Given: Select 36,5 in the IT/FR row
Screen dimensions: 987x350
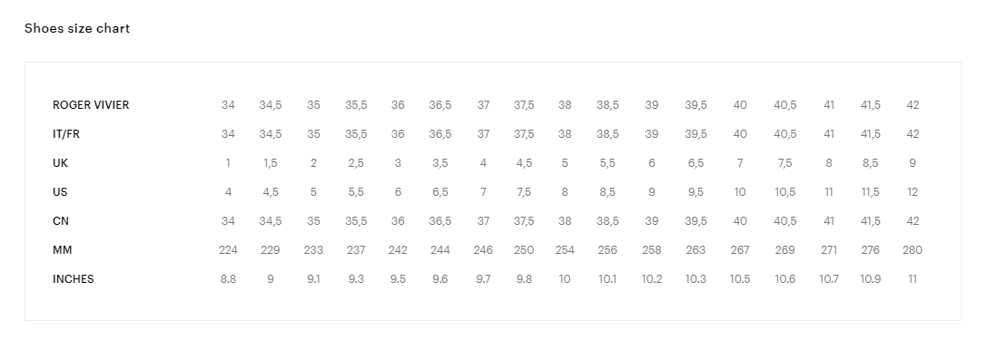Looking at the screenshot, I should pyautogui.click(x=440, y=134).
